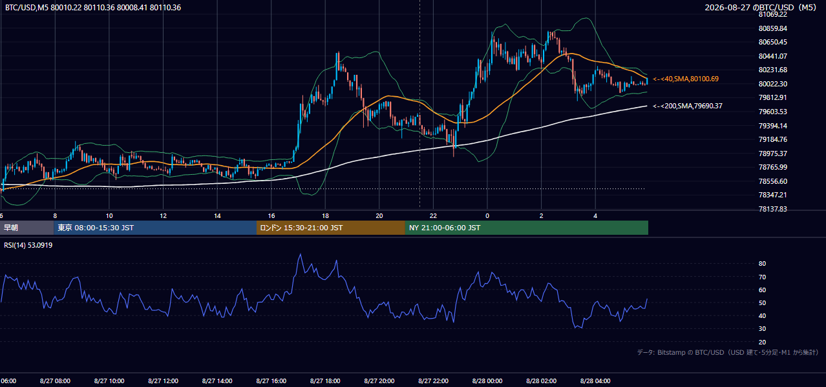Screen dimensions: 826x387
Task: Select the 78556.60 price axis label
Action: coord(772,181)
